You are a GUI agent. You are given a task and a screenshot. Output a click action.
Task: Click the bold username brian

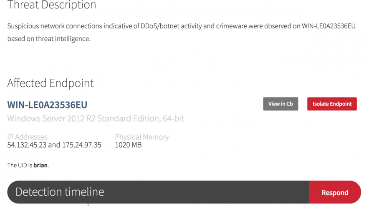[x=40, y=165]
